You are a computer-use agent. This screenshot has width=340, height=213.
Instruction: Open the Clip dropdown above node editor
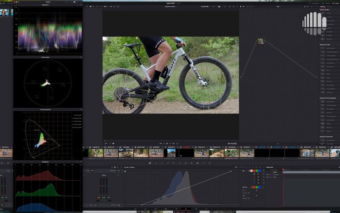coord(278,6)
